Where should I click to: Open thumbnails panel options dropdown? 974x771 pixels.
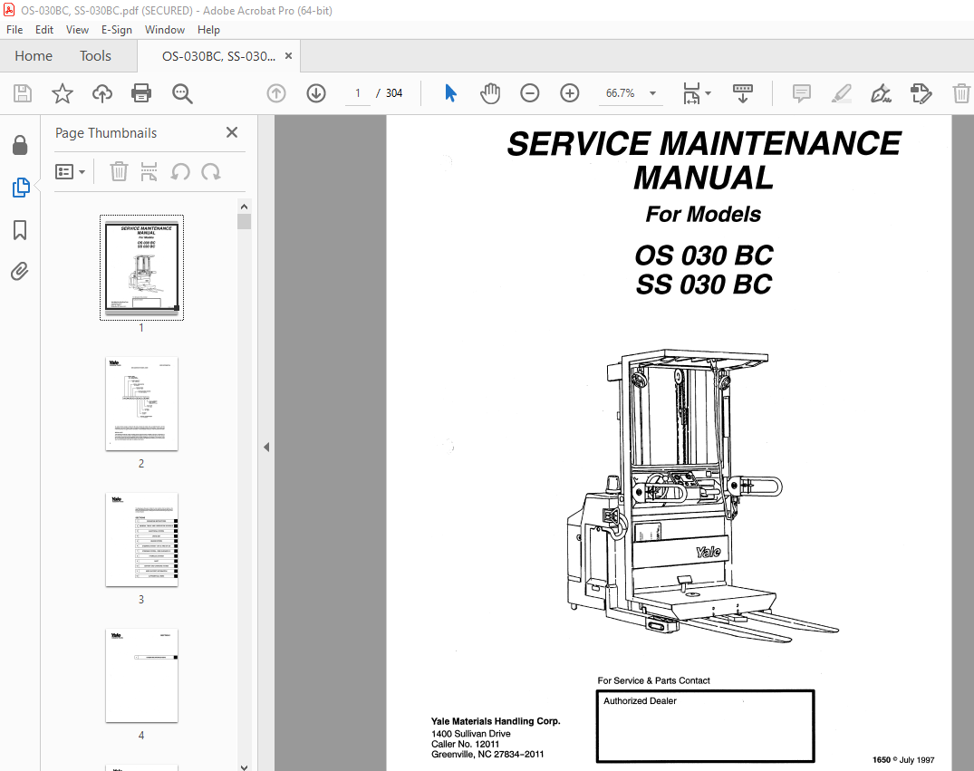point(70,171)
